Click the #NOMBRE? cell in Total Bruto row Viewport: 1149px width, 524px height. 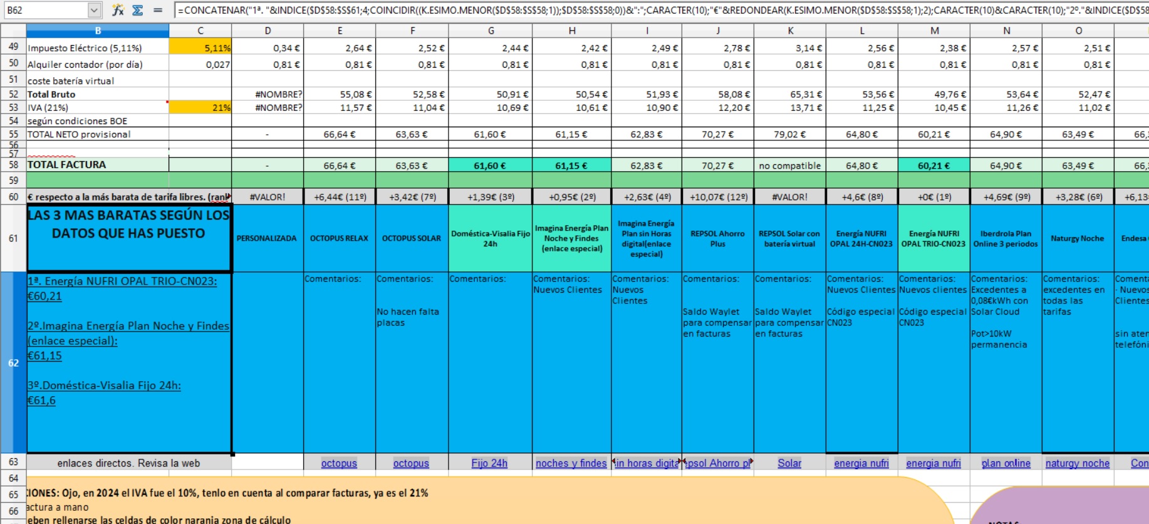click(x=268, y=94)
